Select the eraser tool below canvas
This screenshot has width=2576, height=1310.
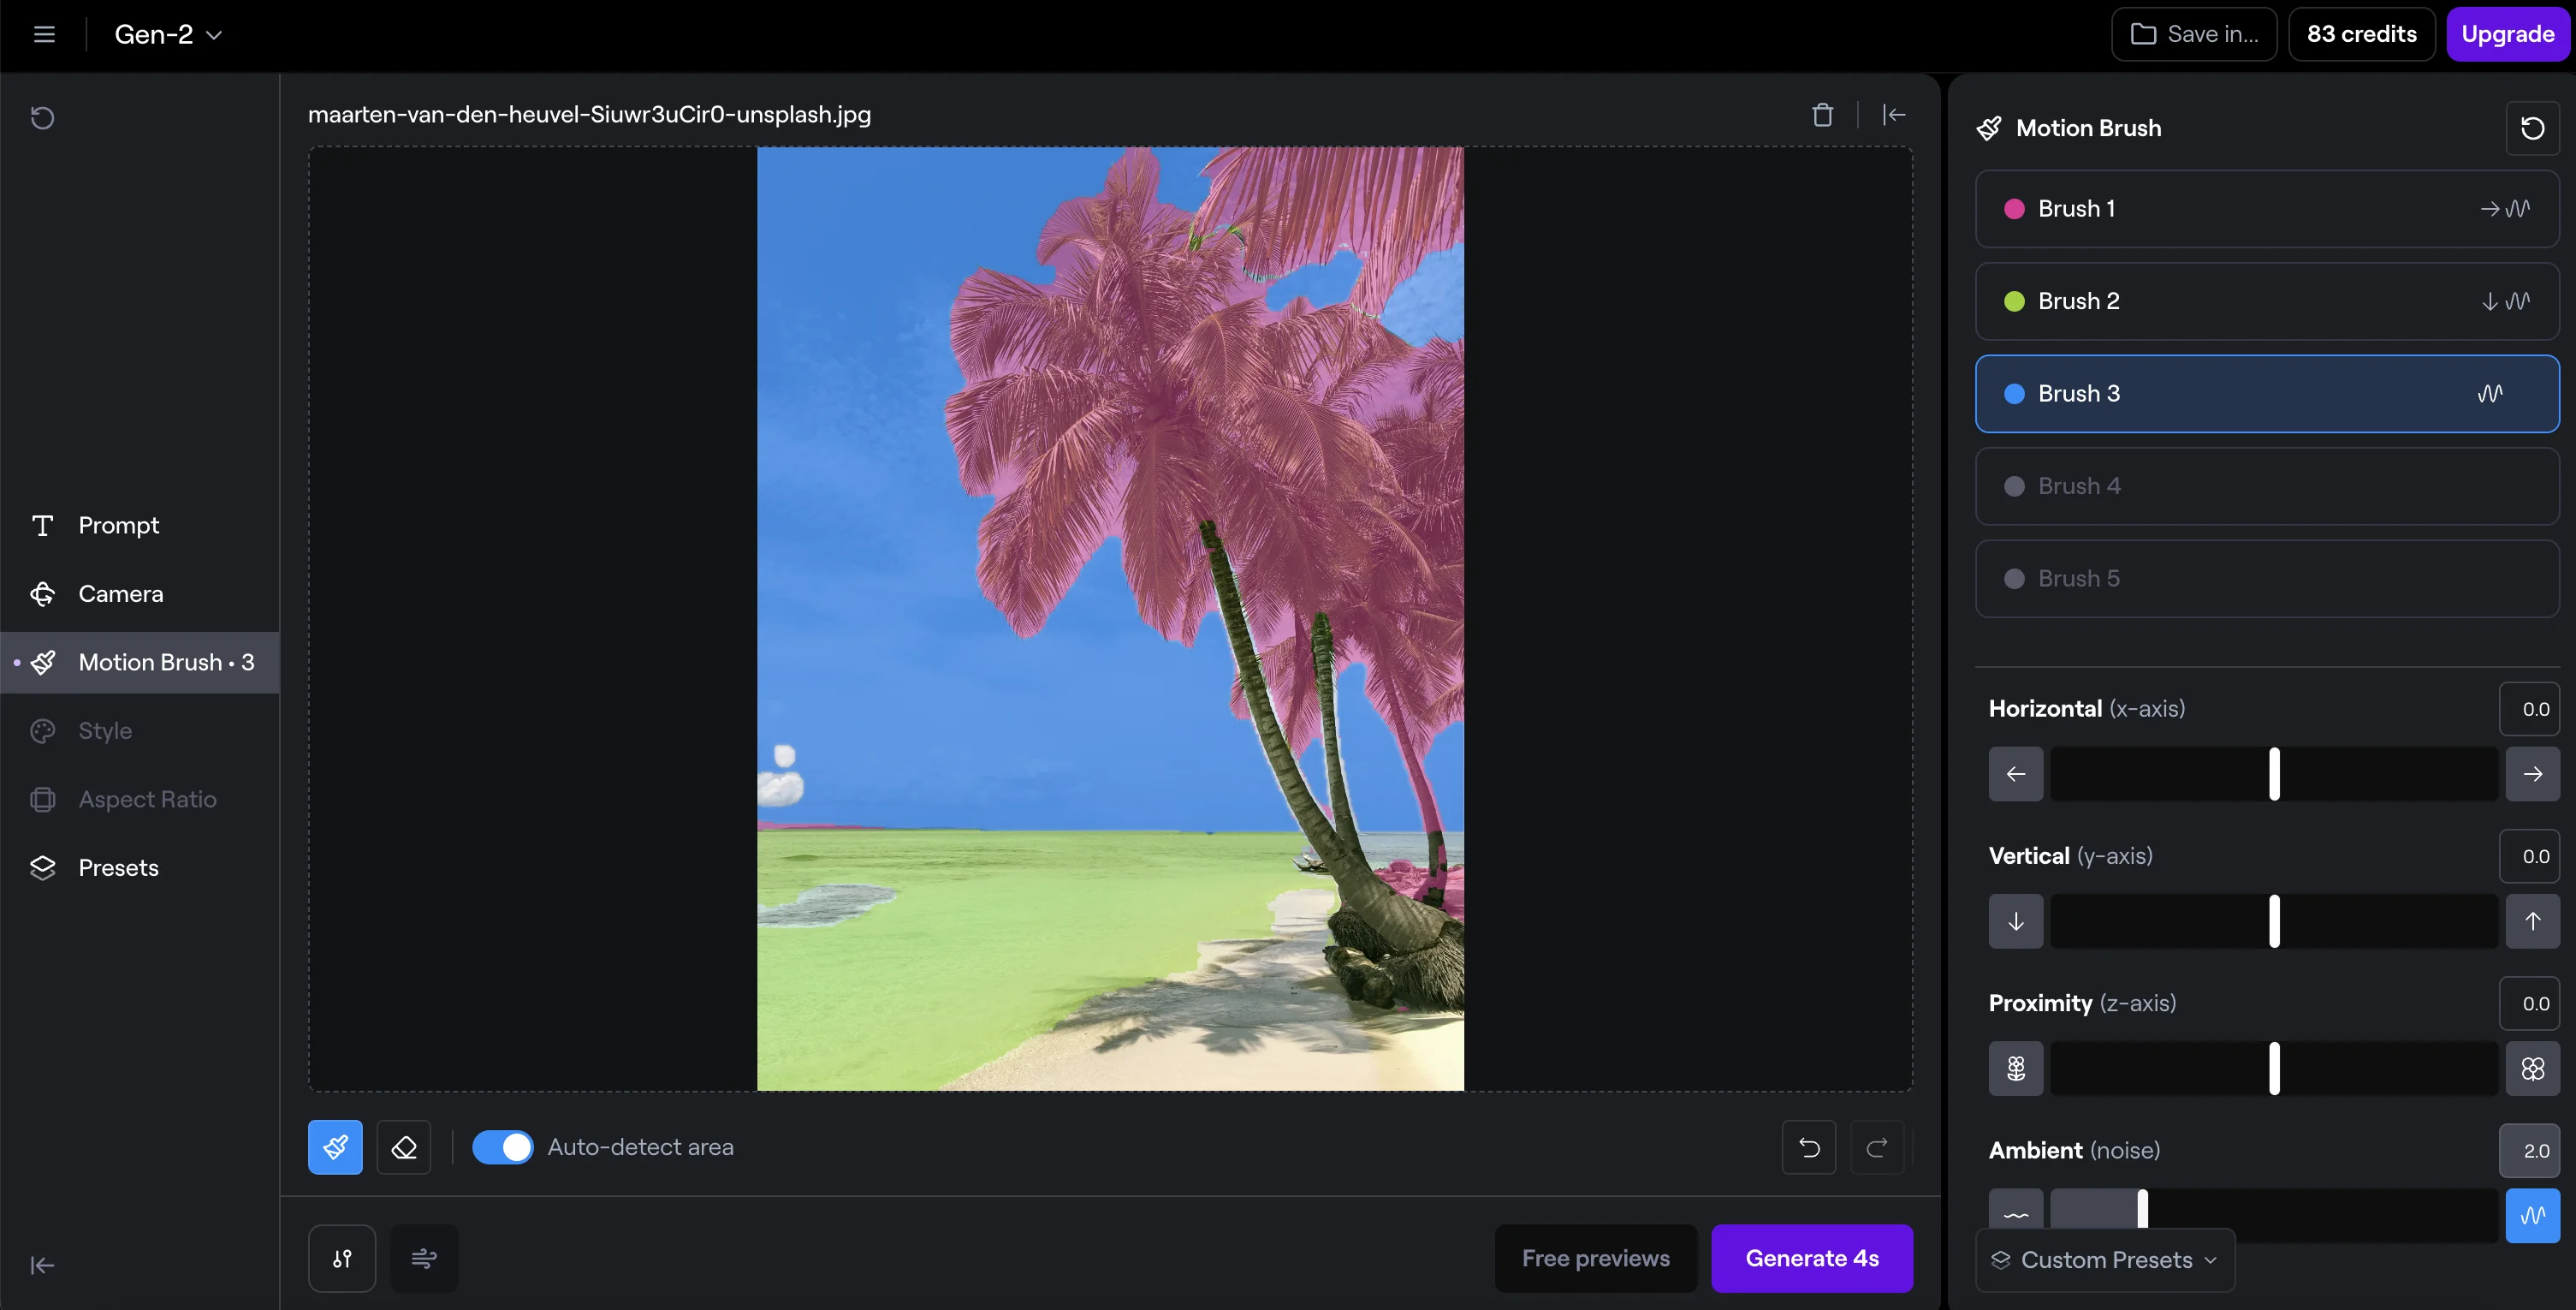[403, 1146]
